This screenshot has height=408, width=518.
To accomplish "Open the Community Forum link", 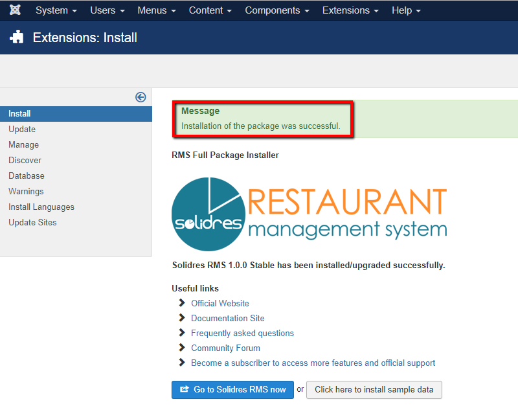I will coord(225,348).
